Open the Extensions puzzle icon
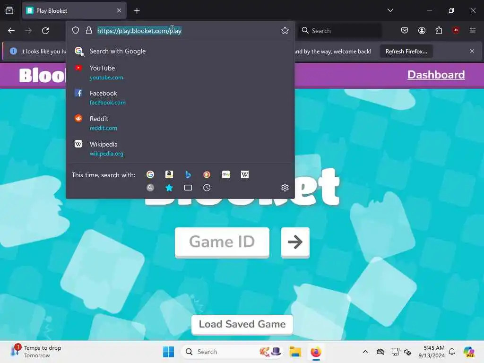484x363 pixels. tap(439, 30)
